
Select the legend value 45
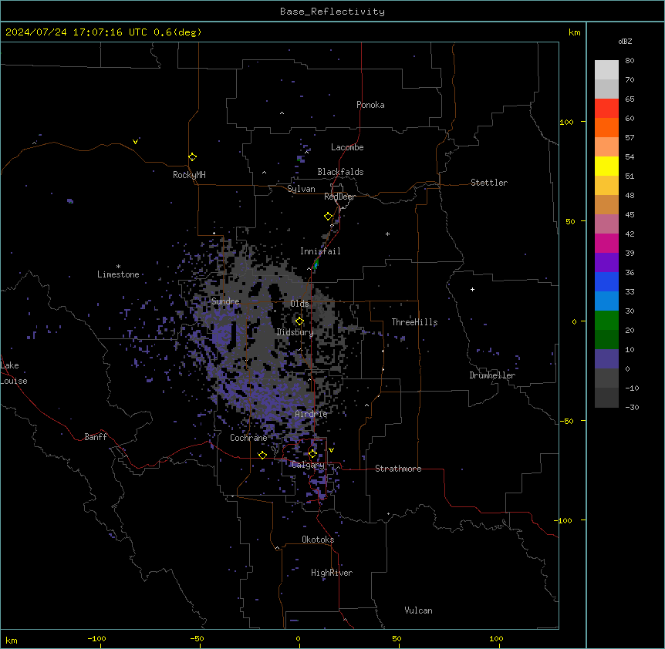(x=630, y=215)
